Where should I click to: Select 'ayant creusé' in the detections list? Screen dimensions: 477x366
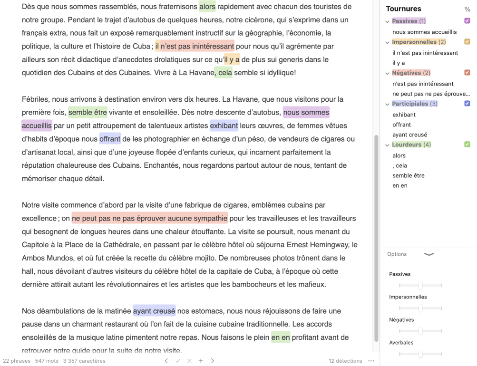click(x=409, y=135)
